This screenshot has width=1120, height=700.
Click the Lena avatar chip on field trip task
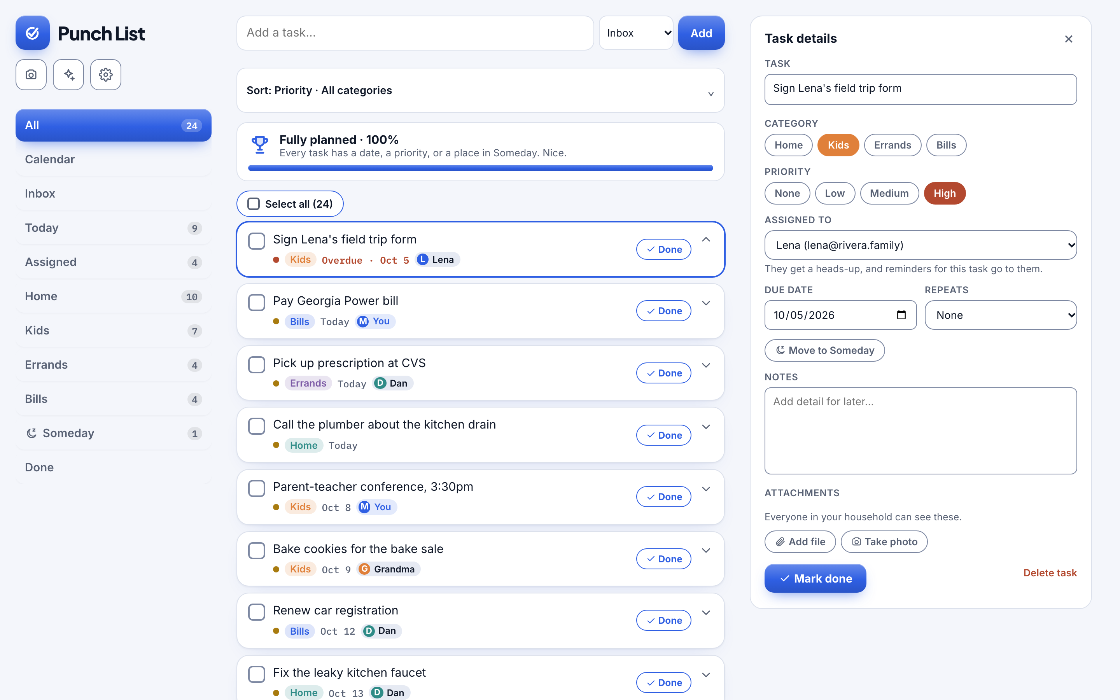(x=437, y=260)
